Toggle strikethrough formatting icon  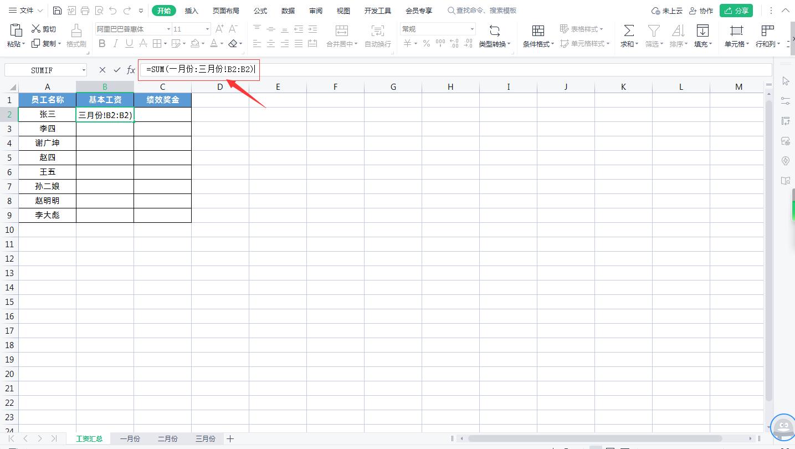[x=143, y=43]
